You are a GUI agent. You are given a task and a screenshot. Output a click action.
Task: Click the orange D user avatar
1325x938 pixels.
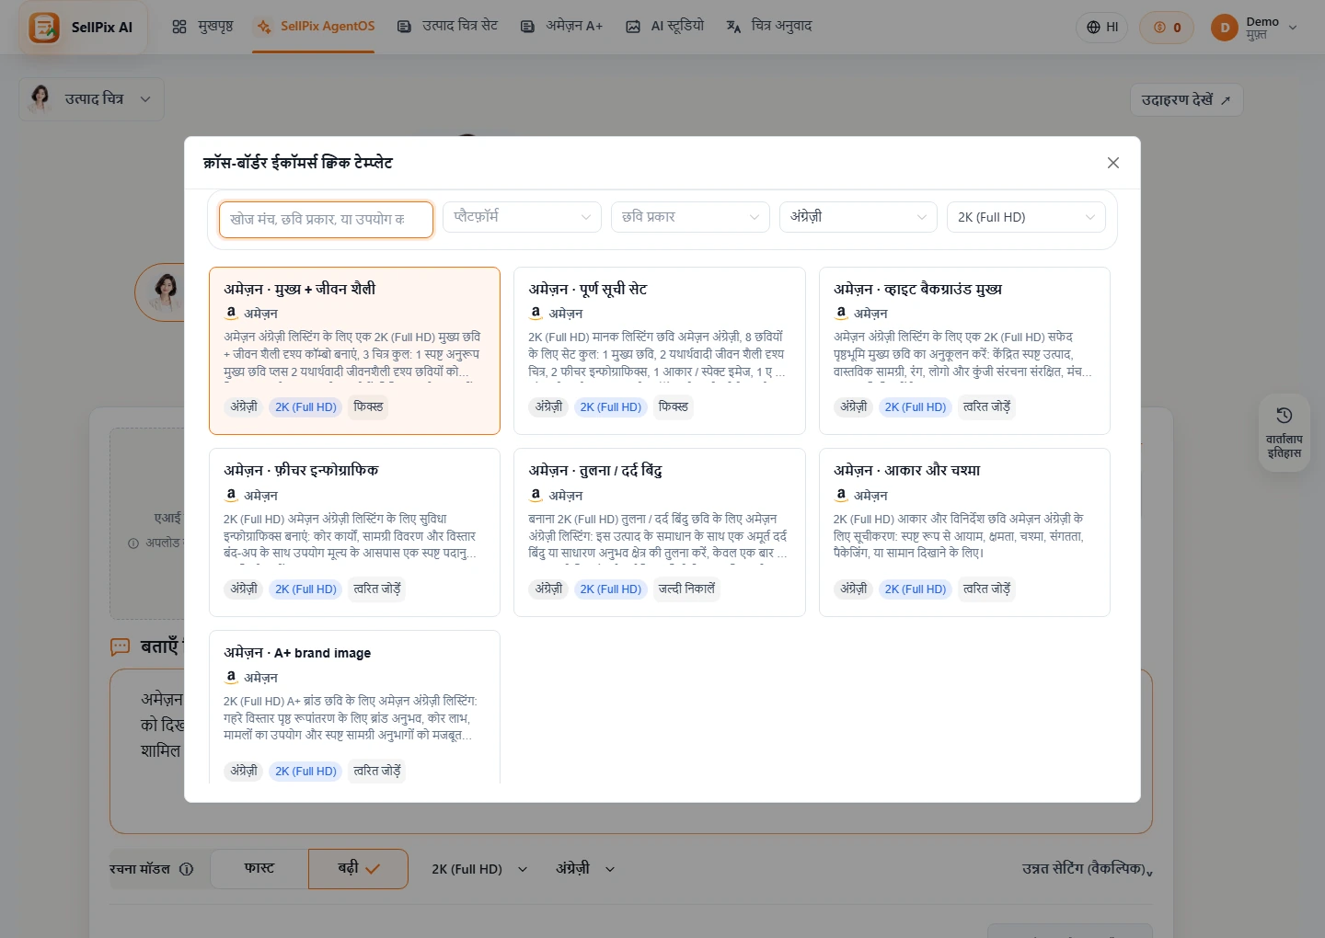click(1225, 28)
